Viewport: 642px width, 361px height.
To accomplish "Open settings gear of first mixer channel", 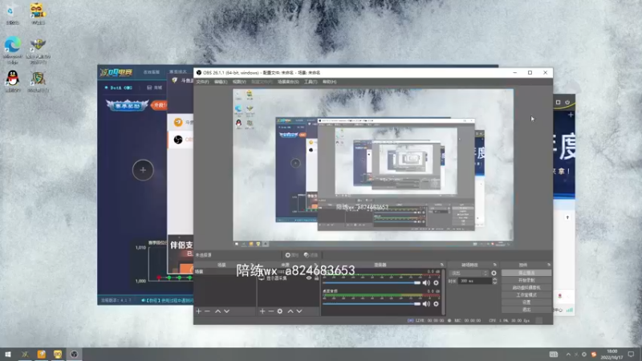I will (436, 283).
